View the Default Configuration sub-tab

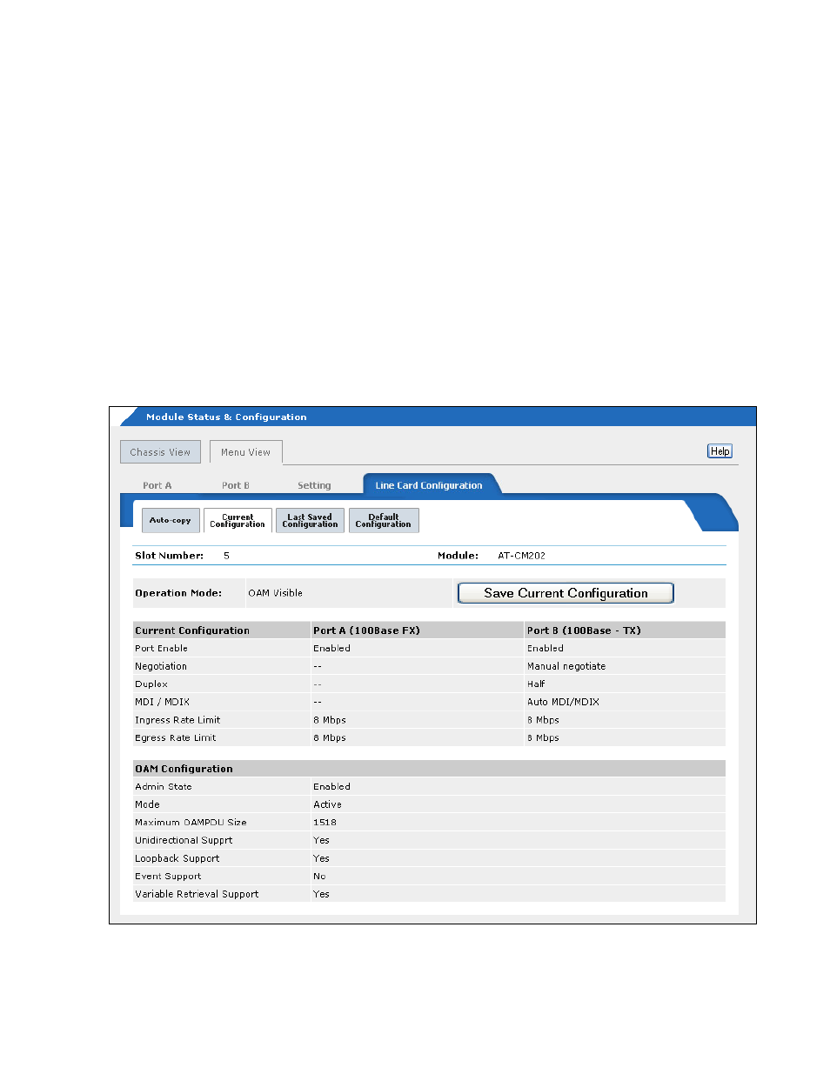(x=383, y=520)
